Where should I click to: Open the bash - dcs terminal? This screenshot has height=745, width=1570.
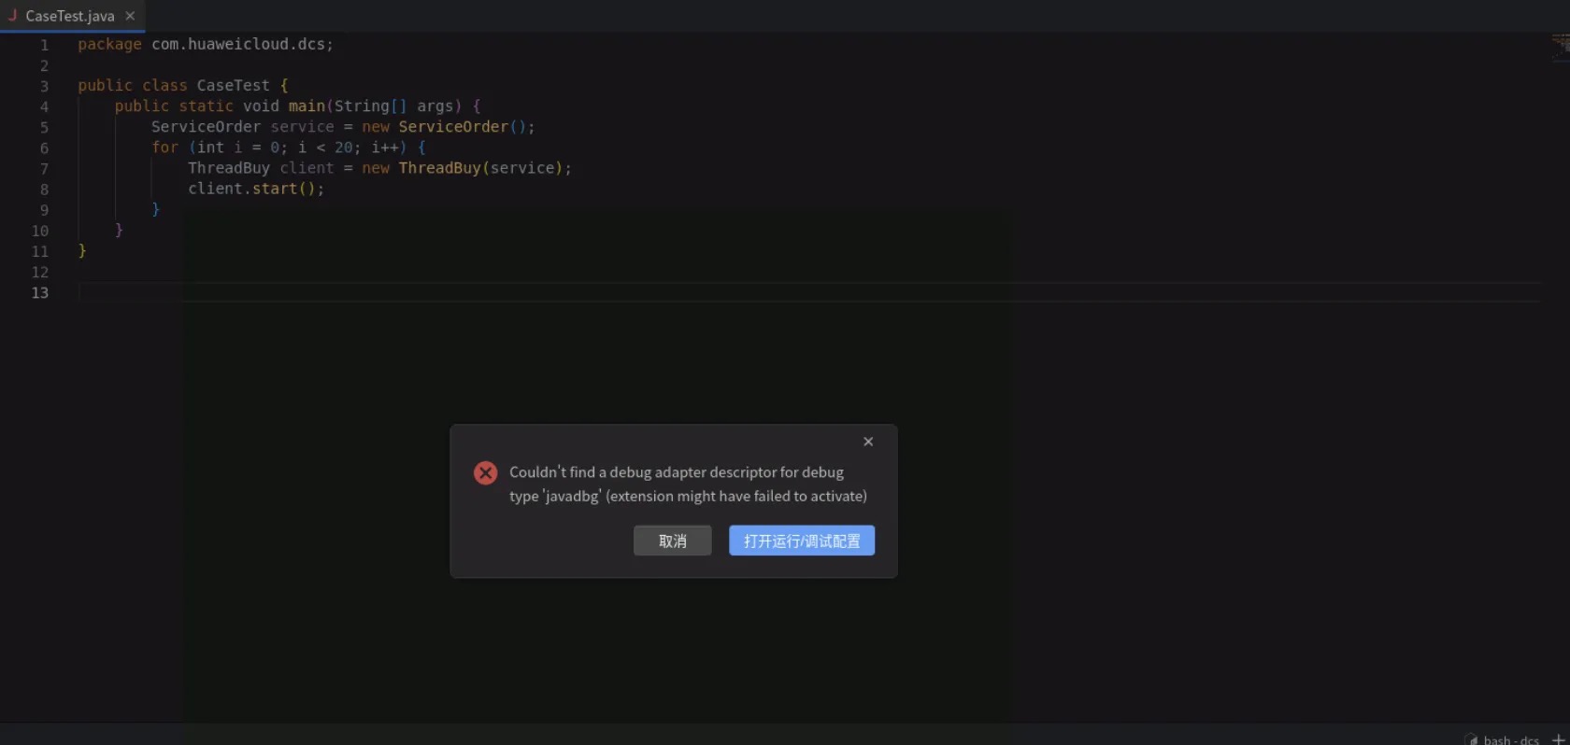pyautogui.click(x=1504, y=739)
